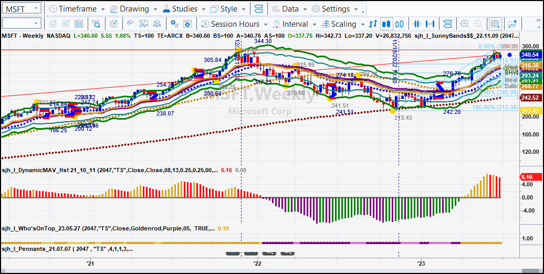This screenshot has width=544, height=274.
Task: Click the yellow 213.43 price label
Action: [x=530, y=111]
